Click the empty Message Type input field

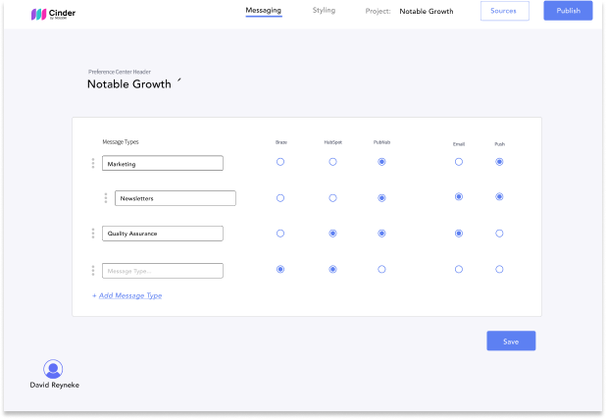pyautogui.click(x=163, y=270)
